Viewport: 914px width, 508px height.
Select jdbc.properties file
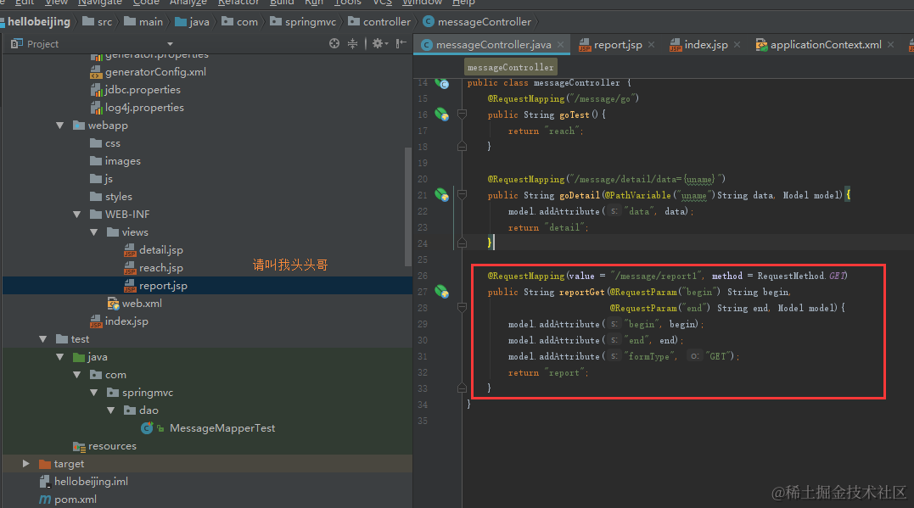pyautogui.click(x=143, y=90)
